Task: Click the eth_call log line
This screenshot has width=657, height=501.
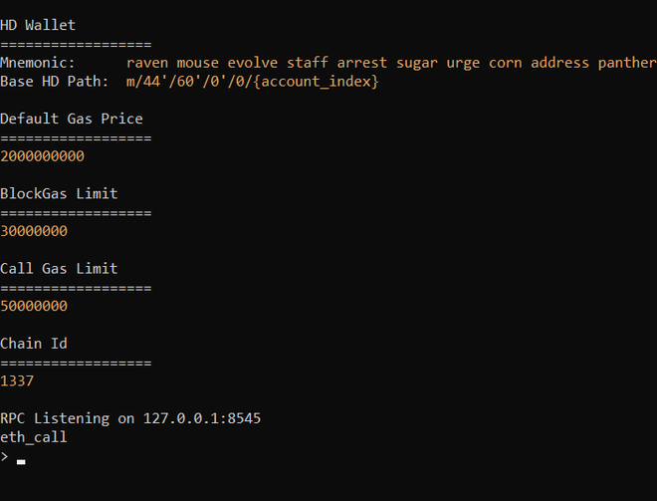Action: 34,436
